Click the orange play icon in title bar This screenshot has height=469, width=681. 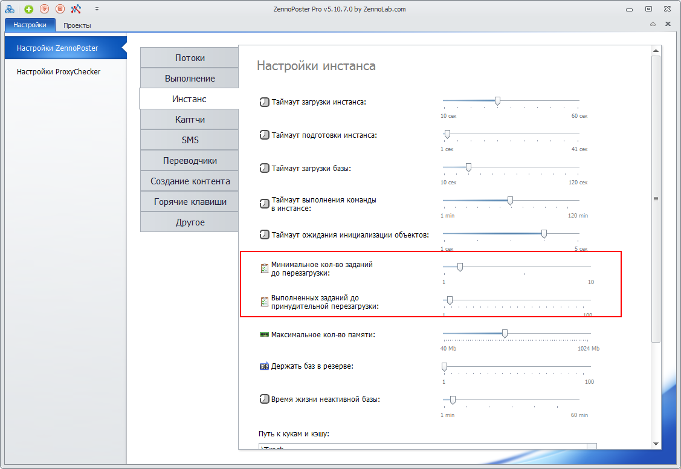tap(44, 8)
